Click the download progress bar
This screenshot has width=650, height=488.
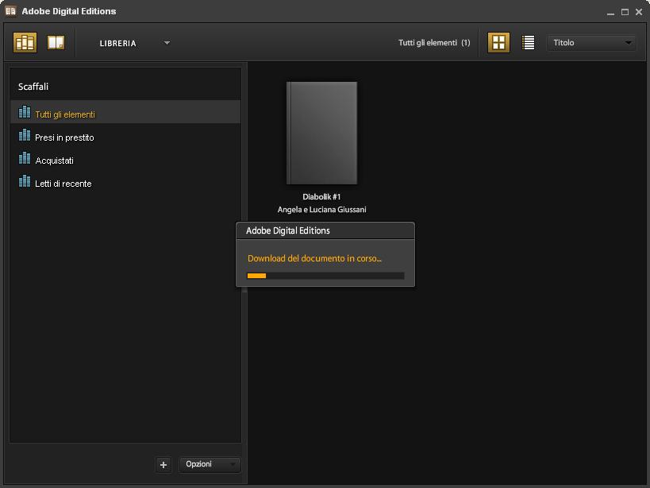tap(325, 276)
